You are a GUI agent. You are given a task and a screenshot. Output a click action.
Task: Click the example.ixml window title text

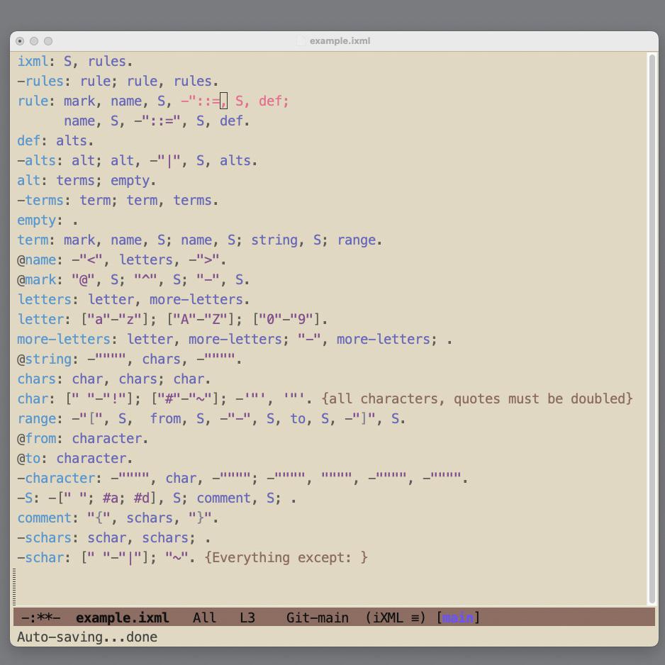click(340, 40)
